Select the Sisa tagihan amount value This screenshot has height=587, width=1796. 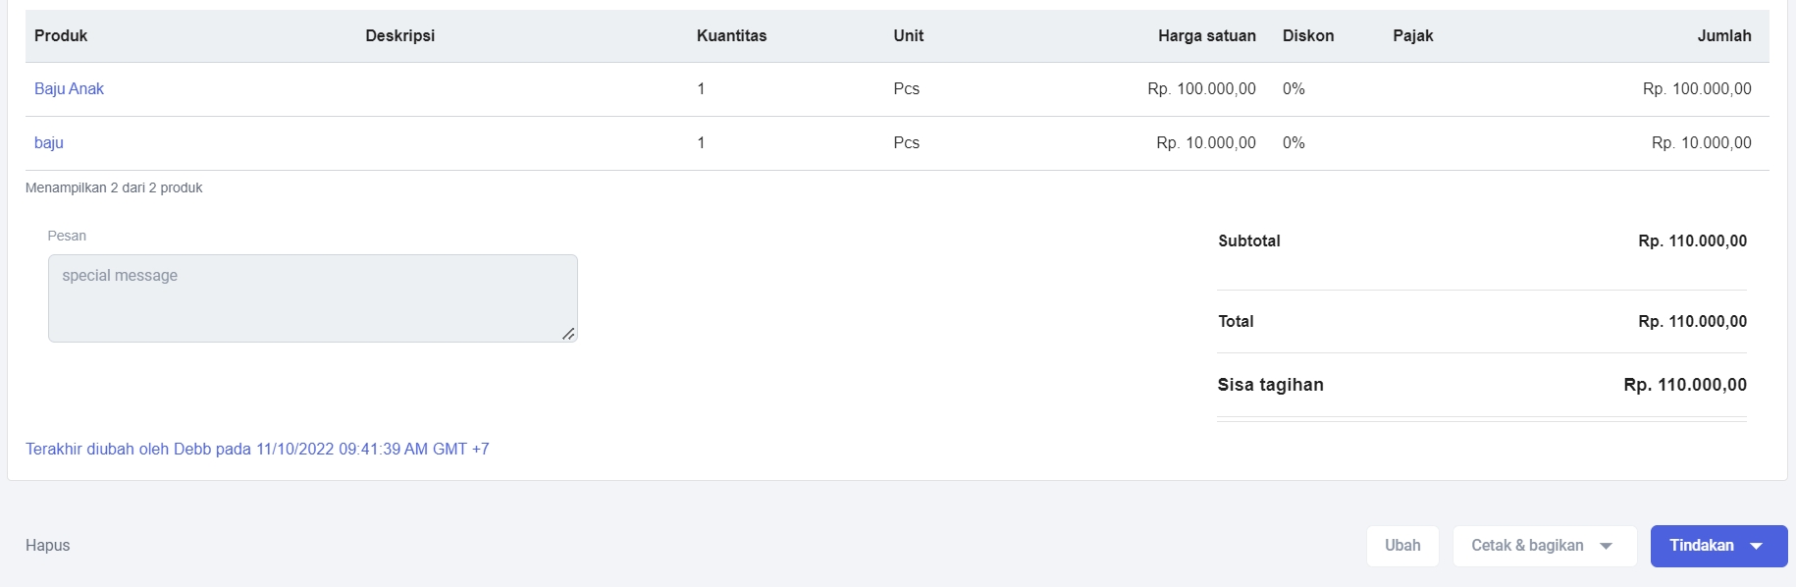coord(1685,385)
